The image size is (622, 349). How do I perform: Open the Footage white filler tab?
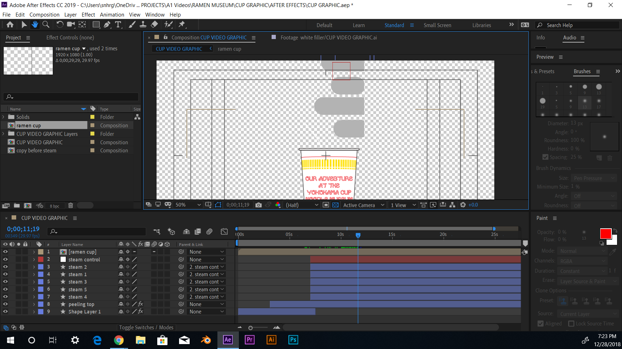pyautogui.click(x=329, y=38)
